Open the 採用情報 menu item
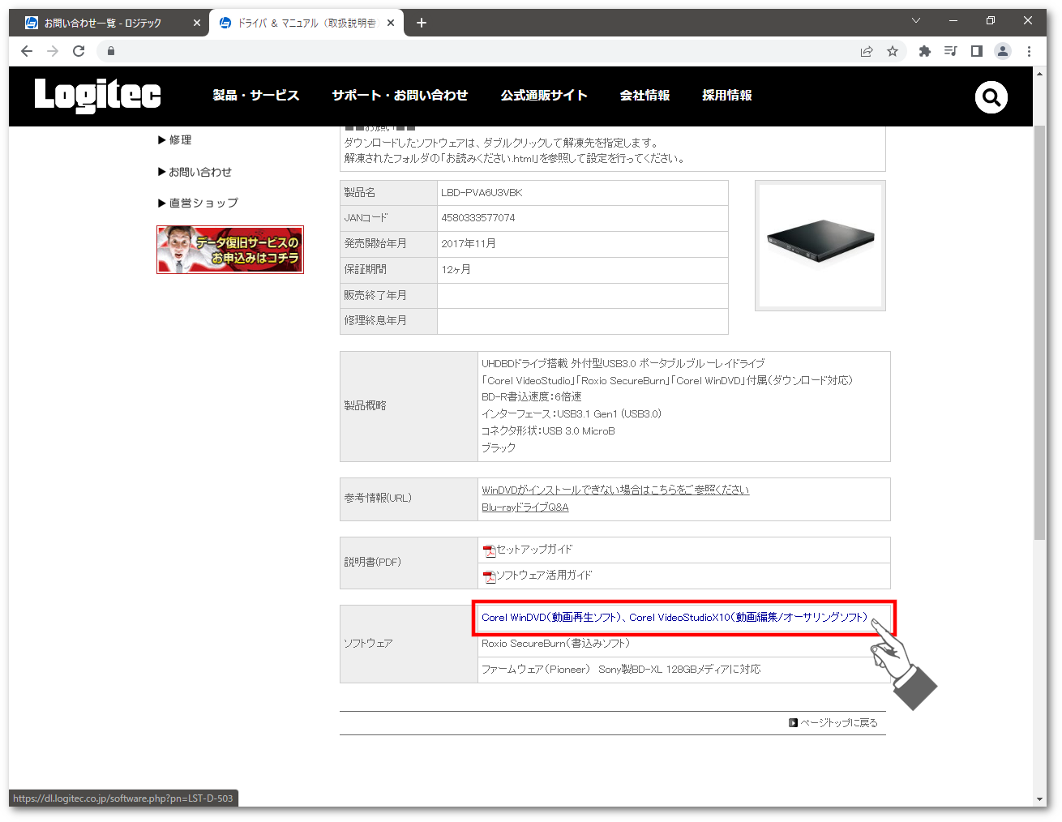 pyautogui.click(x=727, y=96)
